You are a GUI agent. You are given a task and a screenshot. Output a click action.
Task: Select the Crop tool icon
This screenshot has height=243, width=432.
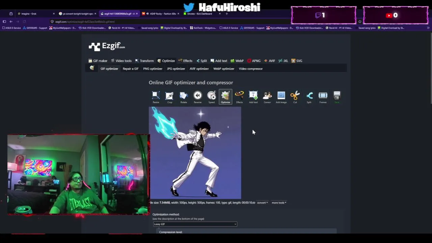[x=169, y=97]
